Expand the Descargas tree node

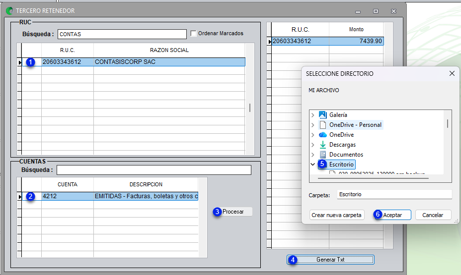(313, 145)
